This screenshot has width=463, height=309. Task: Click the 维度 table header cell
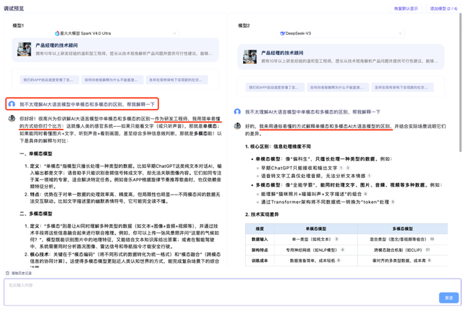260,229
